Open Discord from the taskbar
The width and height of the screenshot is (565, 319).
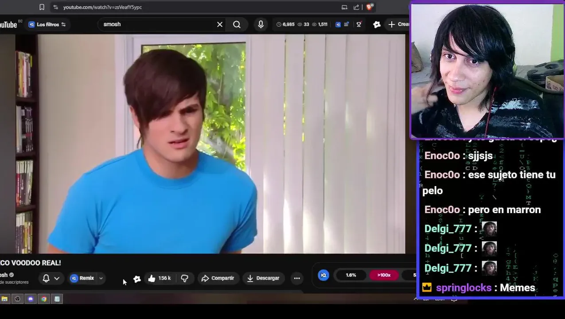pos(31,299)
